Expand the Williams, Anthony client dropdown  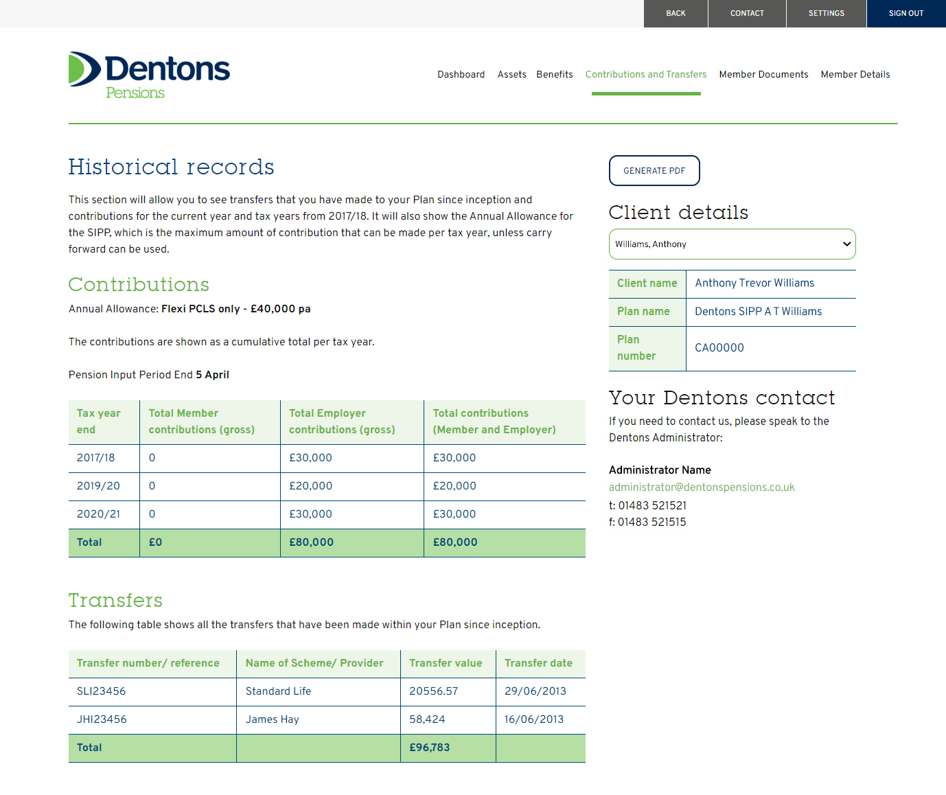tap(732, 244)
